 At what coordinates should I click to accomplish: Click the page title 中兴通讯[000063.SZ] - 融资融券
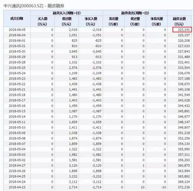(x=34, y=6)
